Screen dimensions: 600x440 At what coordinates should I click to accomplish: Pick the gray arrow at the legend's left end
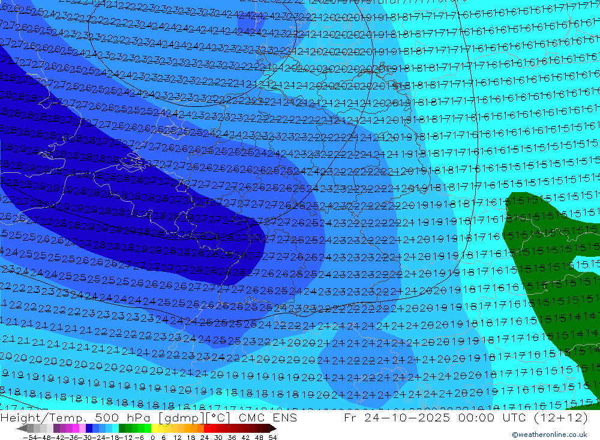point(22,428)
